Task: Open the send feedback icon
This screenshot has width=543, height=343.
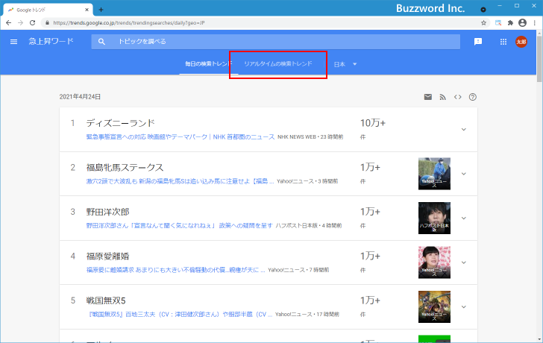Action: coord(478,42)
